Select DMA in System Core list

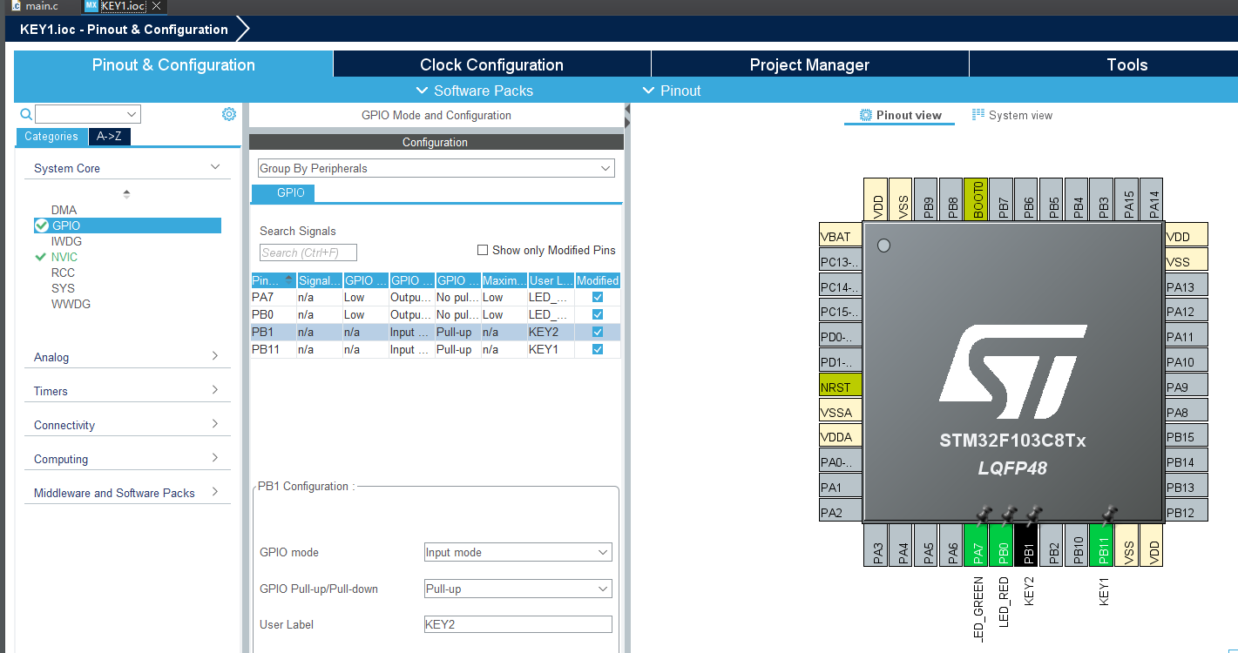click(x=64, y=210)
